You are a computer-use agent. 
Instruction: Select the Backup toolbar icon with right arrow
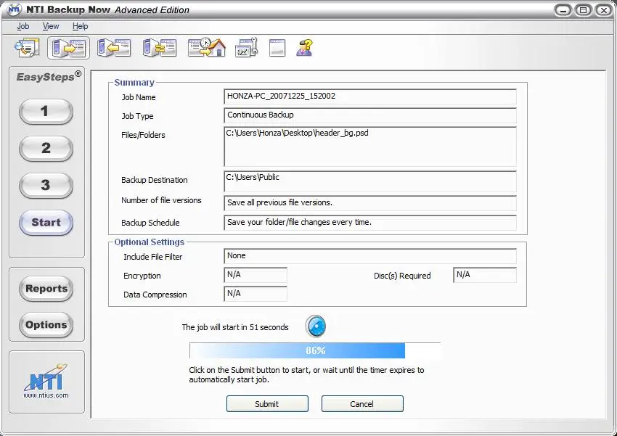68,48
